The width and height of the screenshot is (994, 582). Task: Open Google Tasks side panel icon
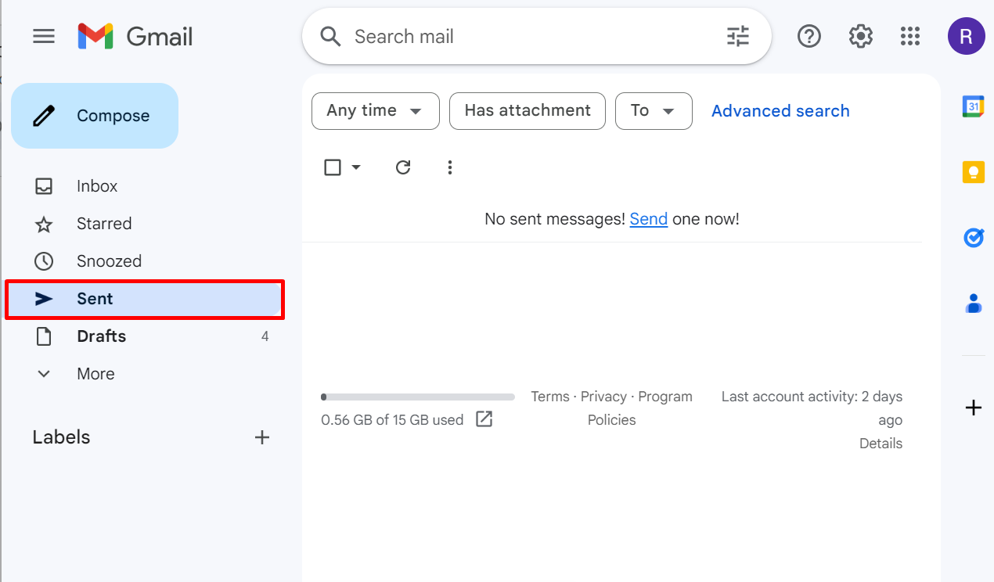[x=973, y=237]
